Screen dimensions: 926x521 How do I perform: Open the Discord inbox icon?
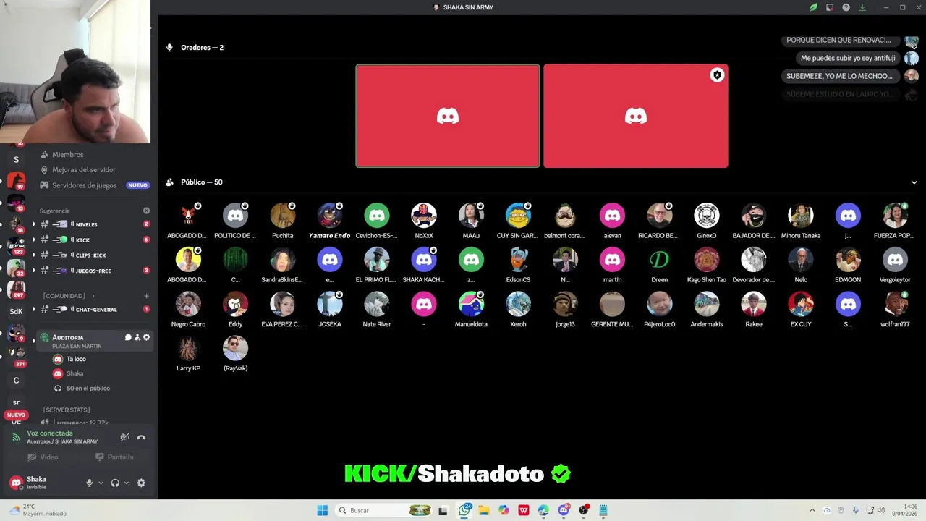point(830,7)
